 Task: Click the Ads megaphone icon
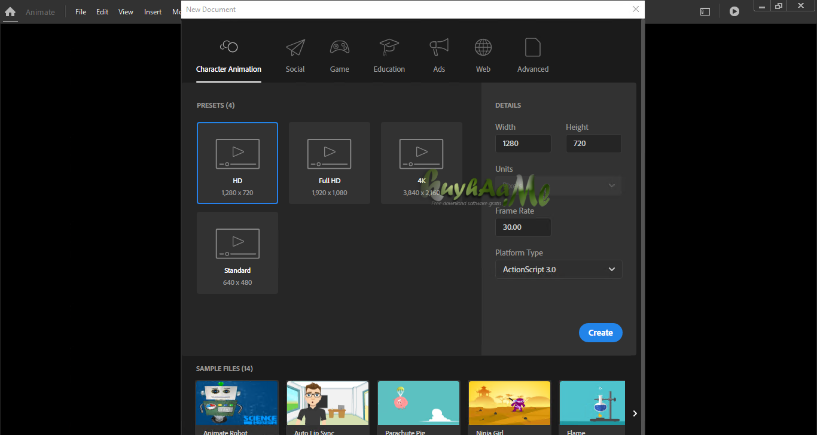coord(438,48)
